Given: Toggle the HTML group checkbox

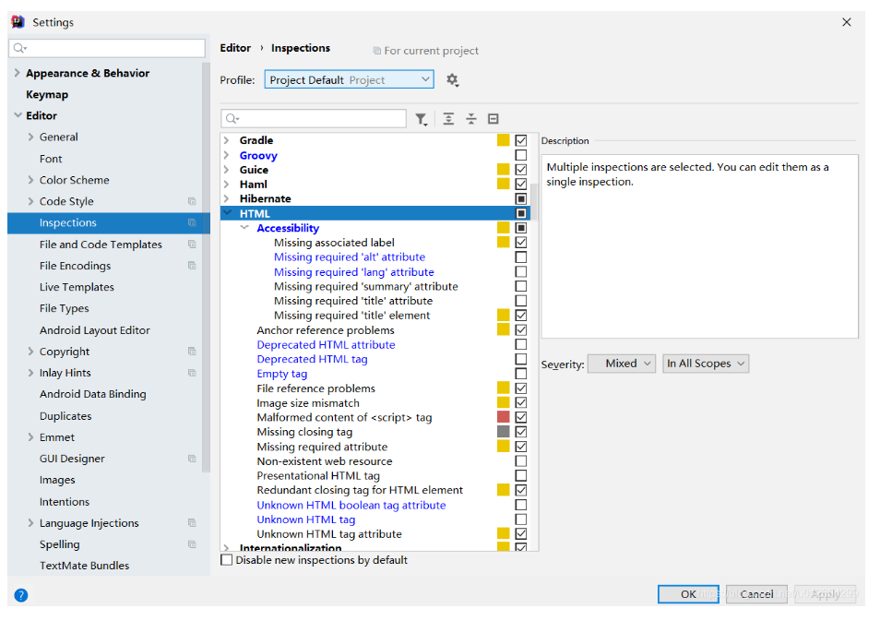Looking at the screenshot, I should pyautogui.click(x=521, y=213).
